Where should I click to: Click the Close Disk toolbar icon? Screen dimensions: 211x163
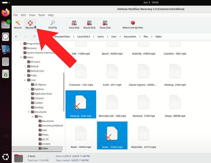click(105, 25)
